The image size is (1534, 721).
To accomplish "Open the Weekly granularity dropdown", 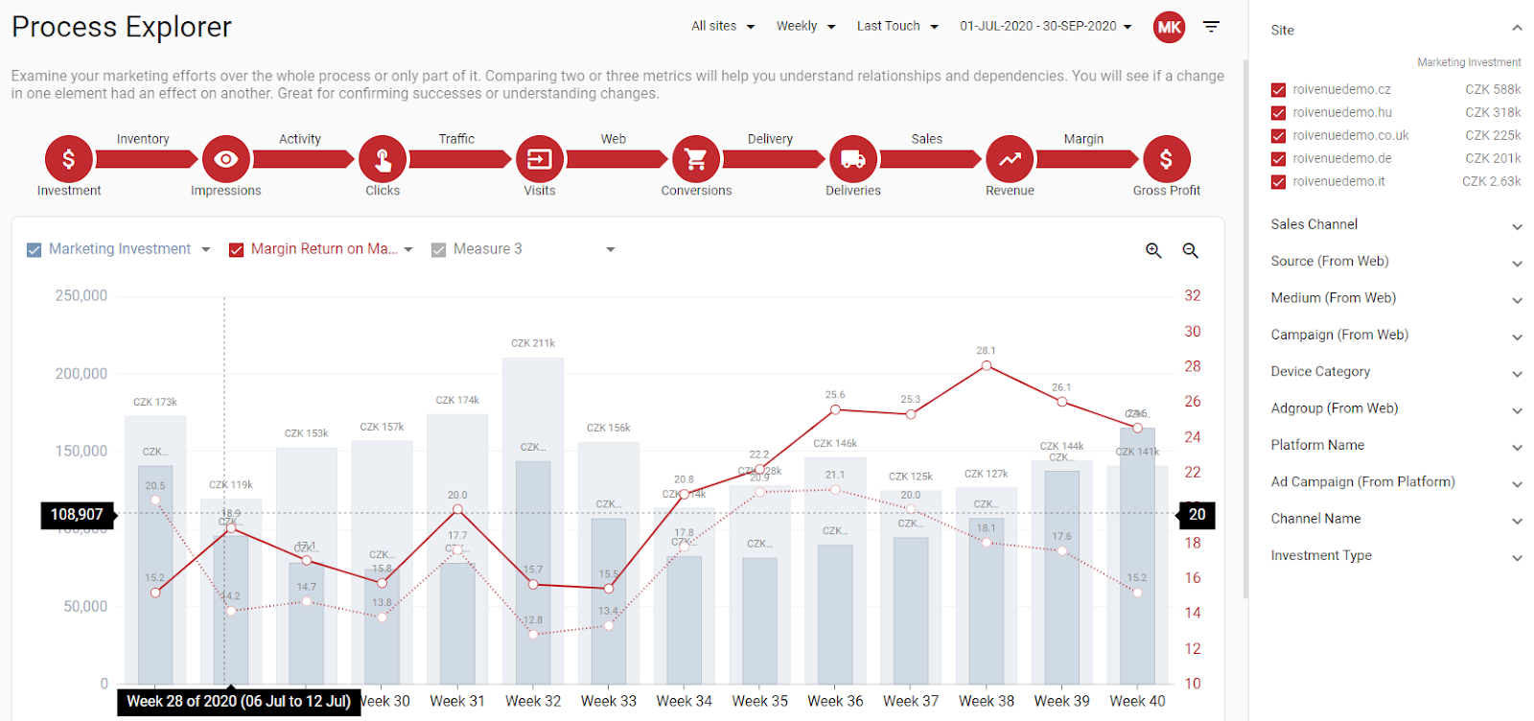I will click(x=805, y=26).
